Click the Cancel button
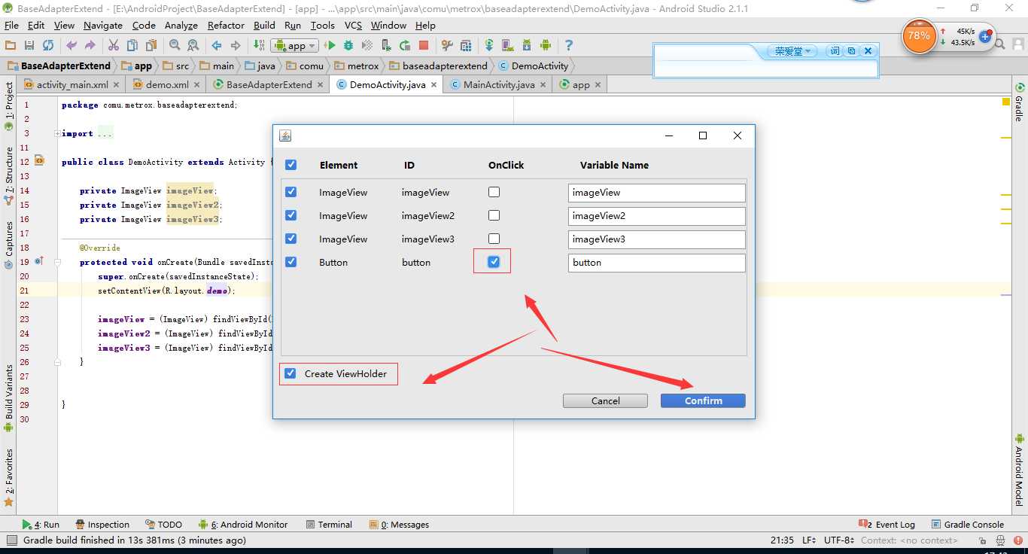The width and height of the screenshot is (1028, 554). 605,400
